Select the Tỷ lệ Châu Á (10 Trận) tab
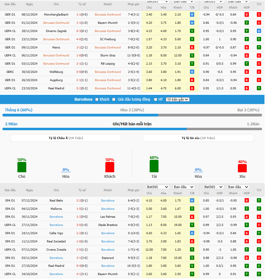The width and height of the screenshot is (266, 279). click(x=66, y=138)
